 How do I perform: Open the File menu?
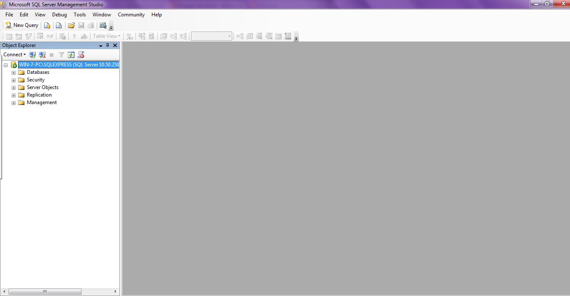9,15
